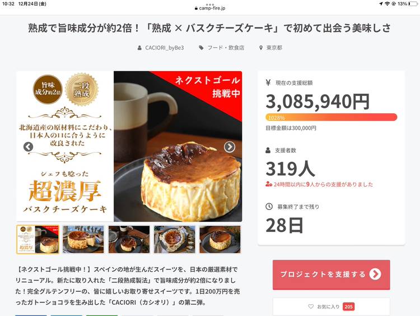Click the 1028% funding progress bar
This screenshot has width=420, height=316.
click(x=331, y=117)
